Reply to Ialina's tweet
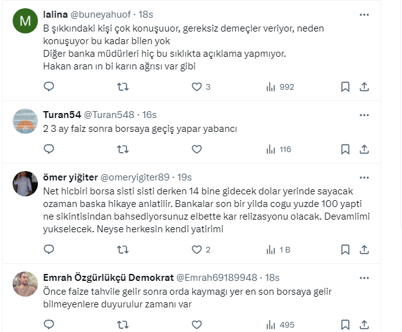 tap(49, 87)
